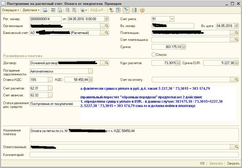This screenshot has width=242, height=168.
Task: Click the Закрыть button
Action: pos(233,163)
